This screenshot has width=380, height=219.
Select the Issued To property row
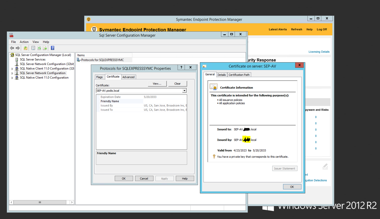click(x=141, y=110)
